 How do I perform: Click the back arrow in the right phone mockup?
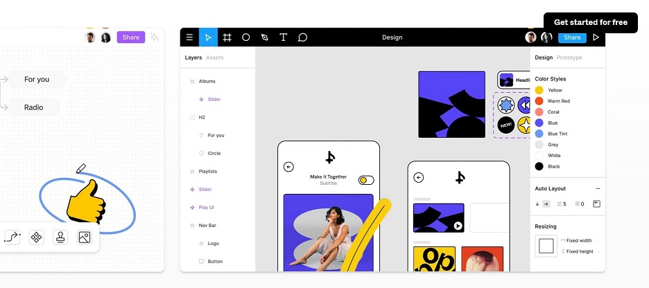tap(419, 177)
